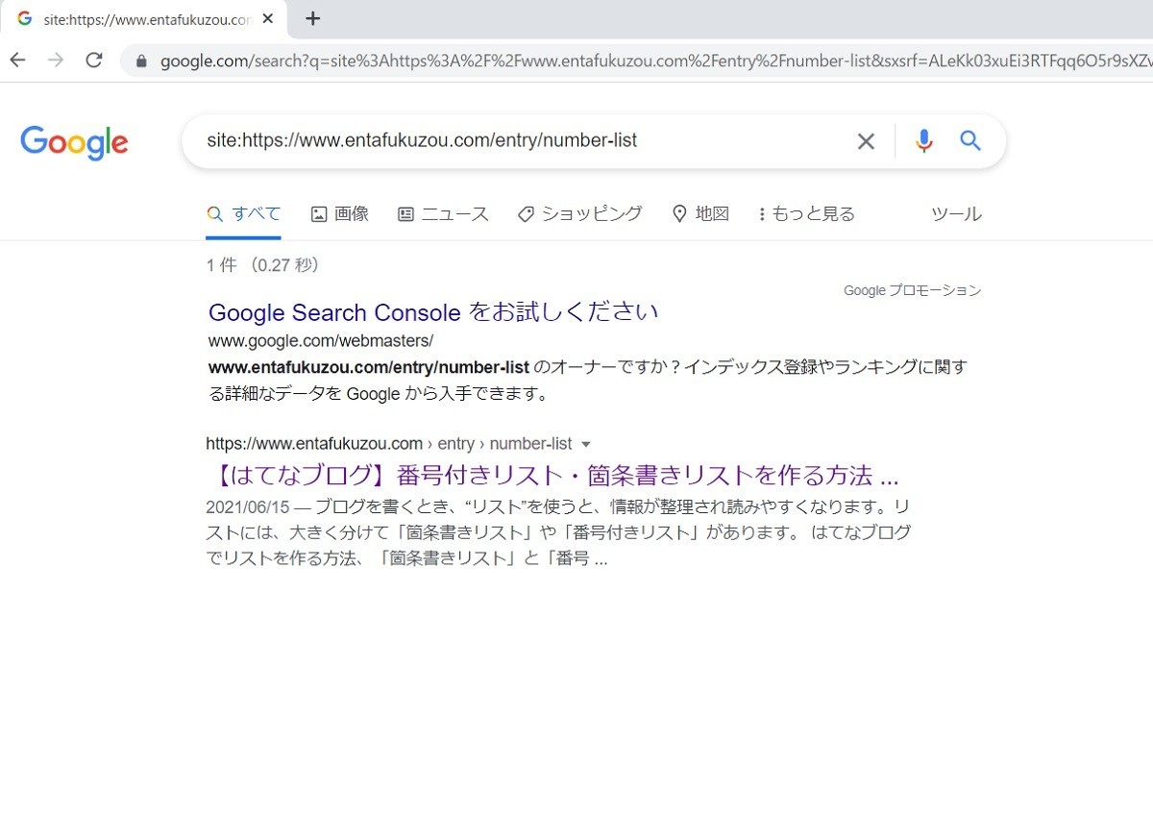Select the すべて (All) results filter

point(243,213)
